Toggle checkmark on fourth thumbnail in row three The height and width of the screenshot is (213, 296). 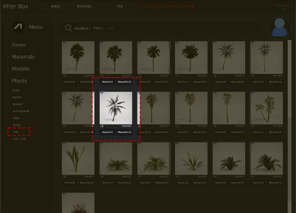coord(177,143)
